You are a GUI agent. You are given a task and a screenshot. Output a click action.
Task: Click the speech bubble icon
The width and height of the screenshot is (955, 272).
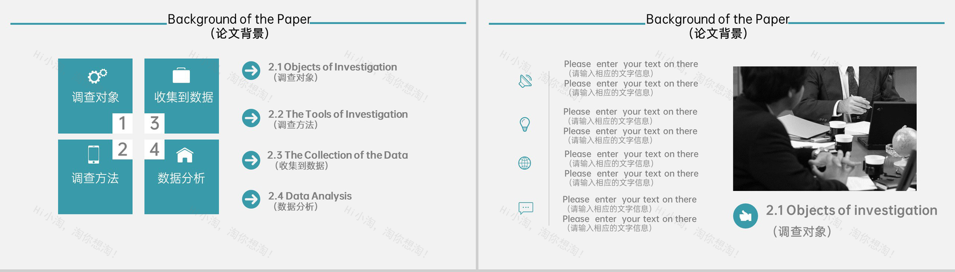(525, 208)
